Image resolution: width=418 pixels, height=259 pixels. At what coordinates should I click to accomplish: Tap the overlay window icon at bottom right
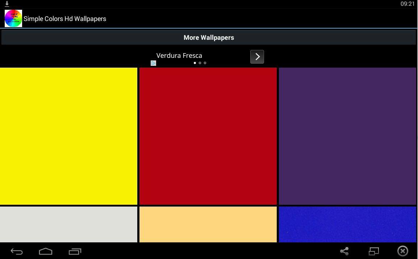tap(374, 251)
